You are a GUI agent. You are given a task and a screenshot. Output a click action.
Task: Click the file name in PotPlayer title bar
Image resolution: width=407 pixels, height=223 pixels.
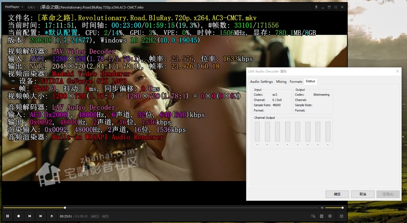pos(92,7)
